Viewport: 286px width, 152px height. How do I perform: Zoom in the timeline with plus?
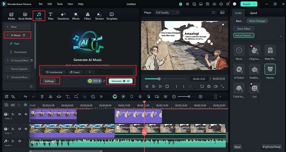tap(201, 97)
